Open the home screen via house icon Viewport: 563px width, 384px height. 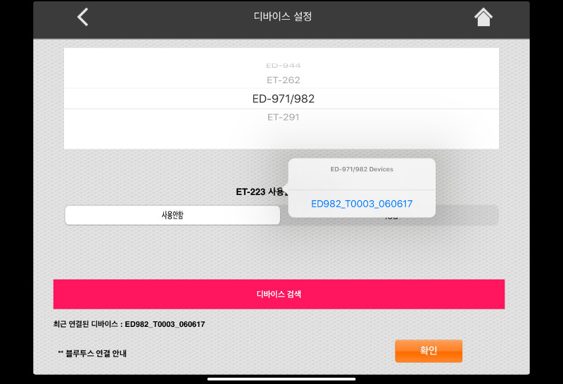[x=483, y=17]
